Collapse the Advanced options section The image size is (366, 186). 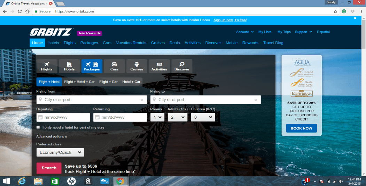click(x=52, y=136)
